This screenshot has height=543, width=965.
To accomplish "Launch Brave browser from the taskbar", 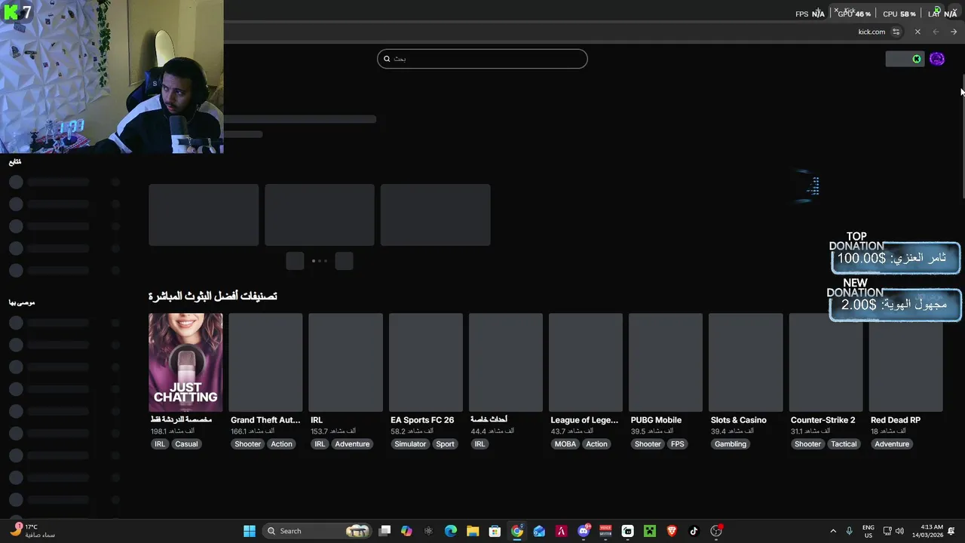I will point(672,531).
